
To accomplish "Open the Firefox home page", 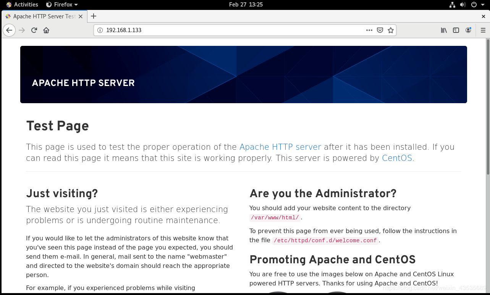I will (46, 30).
